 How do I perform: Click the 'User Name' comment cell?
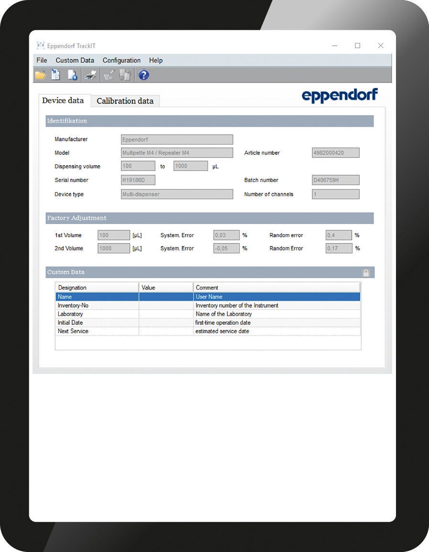coord(277,297)
